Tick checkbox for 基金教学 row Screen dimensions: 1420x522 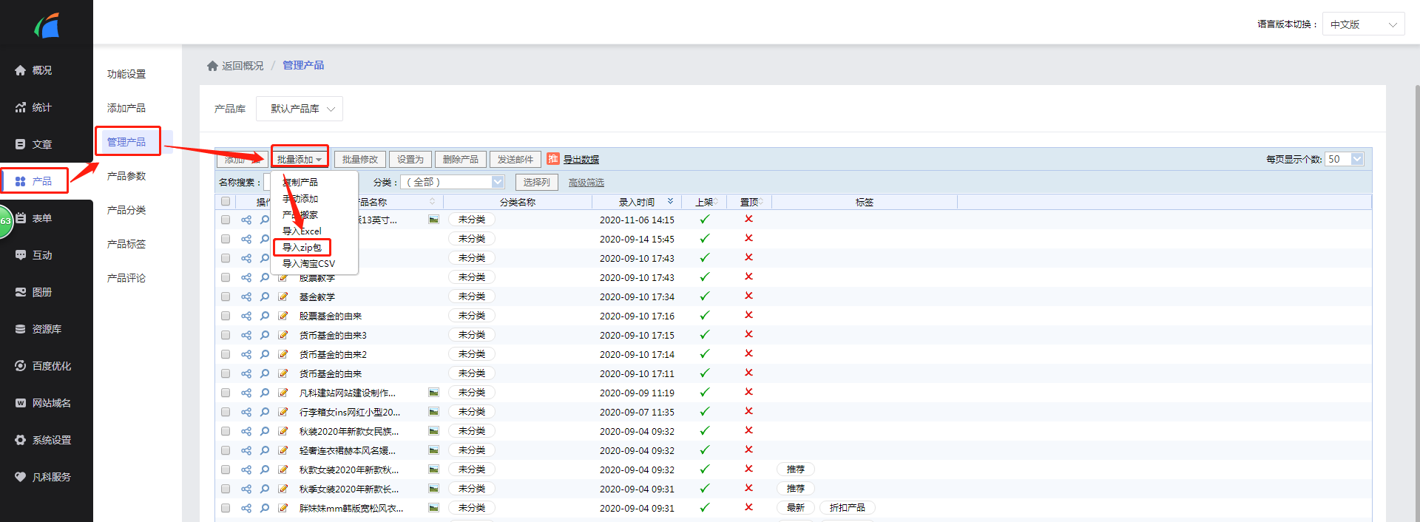[226, 296]
